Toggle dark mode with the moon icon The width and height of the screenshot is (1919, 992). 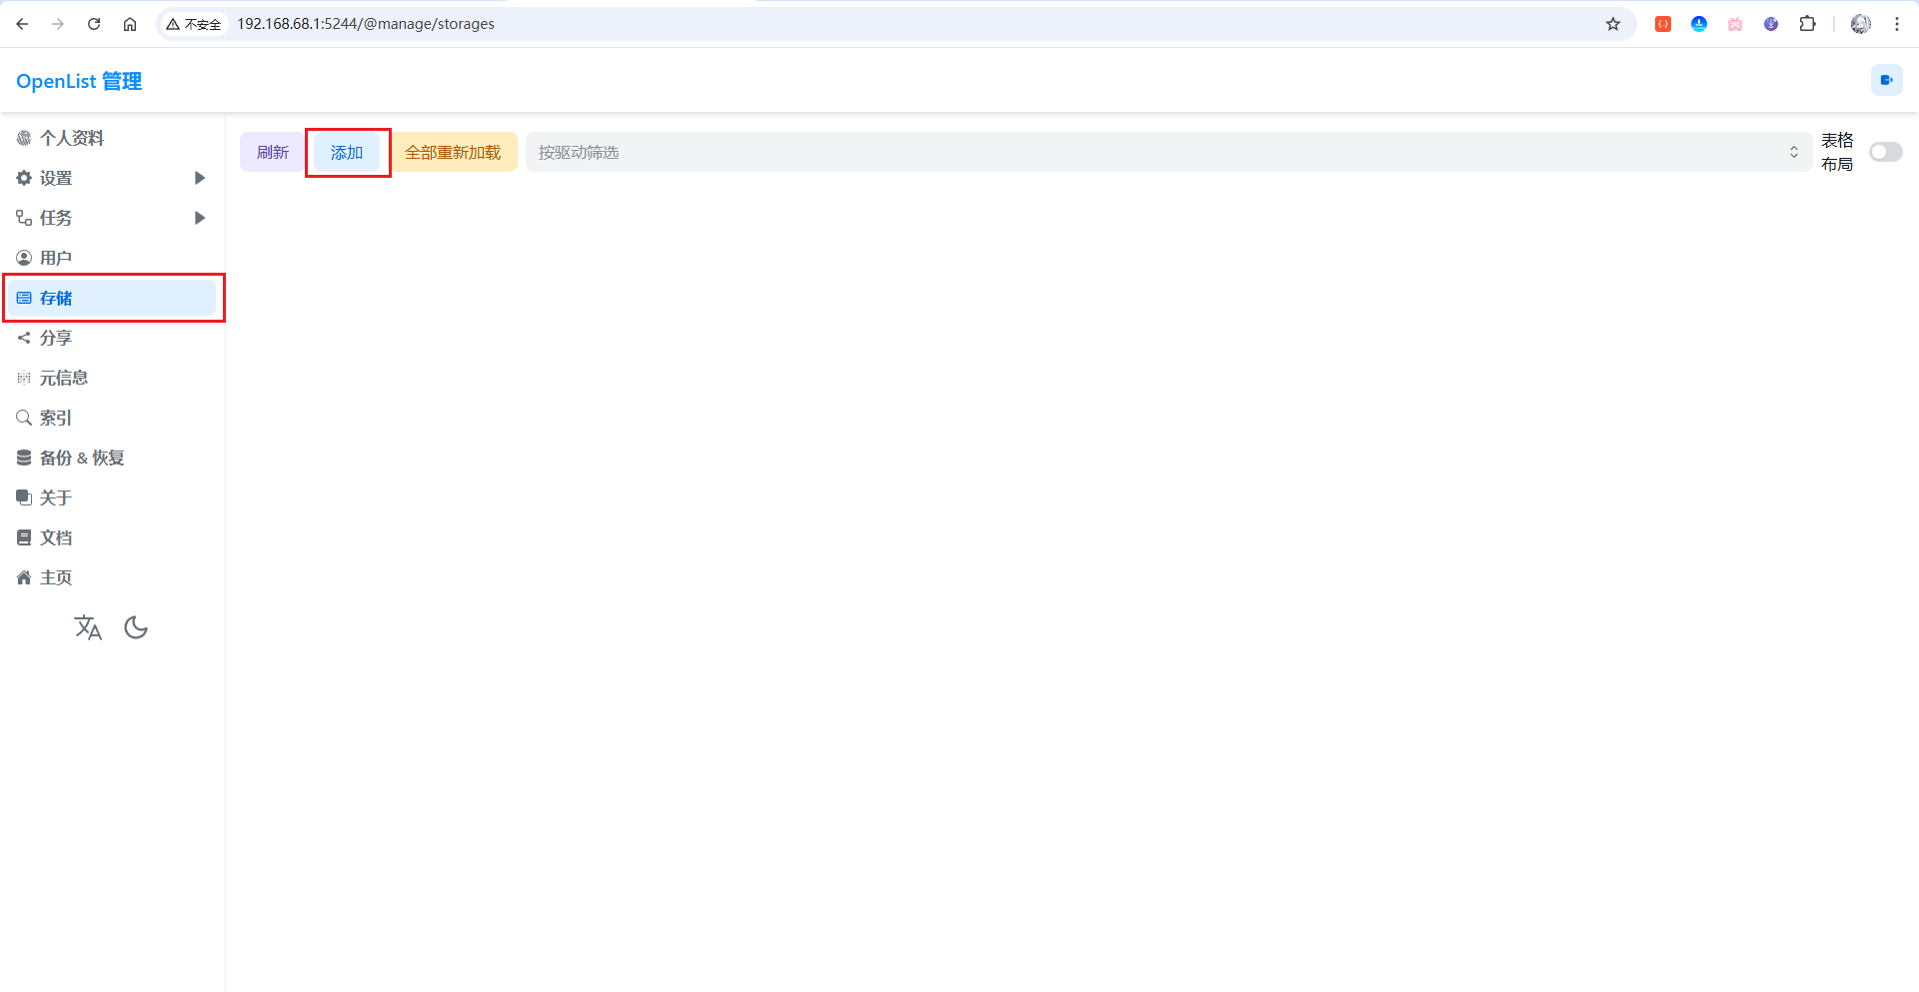pyautogui.click(x=136, y=627)
